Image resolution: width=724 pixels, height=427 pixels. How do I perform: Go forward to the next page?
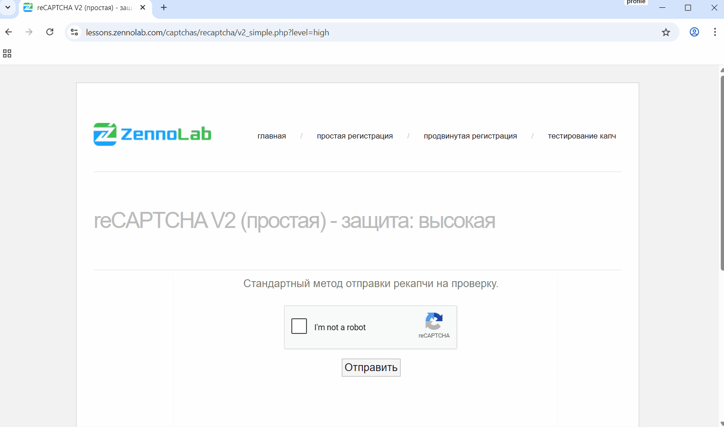29,32
